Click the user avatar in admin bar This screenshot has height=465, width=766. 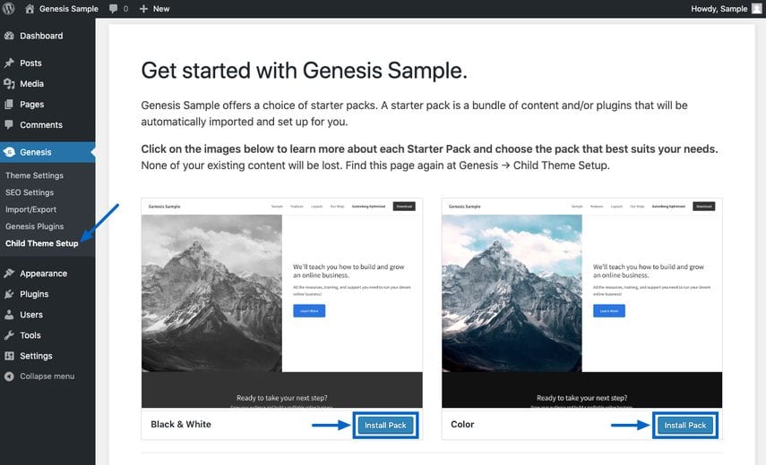(757, 8)
